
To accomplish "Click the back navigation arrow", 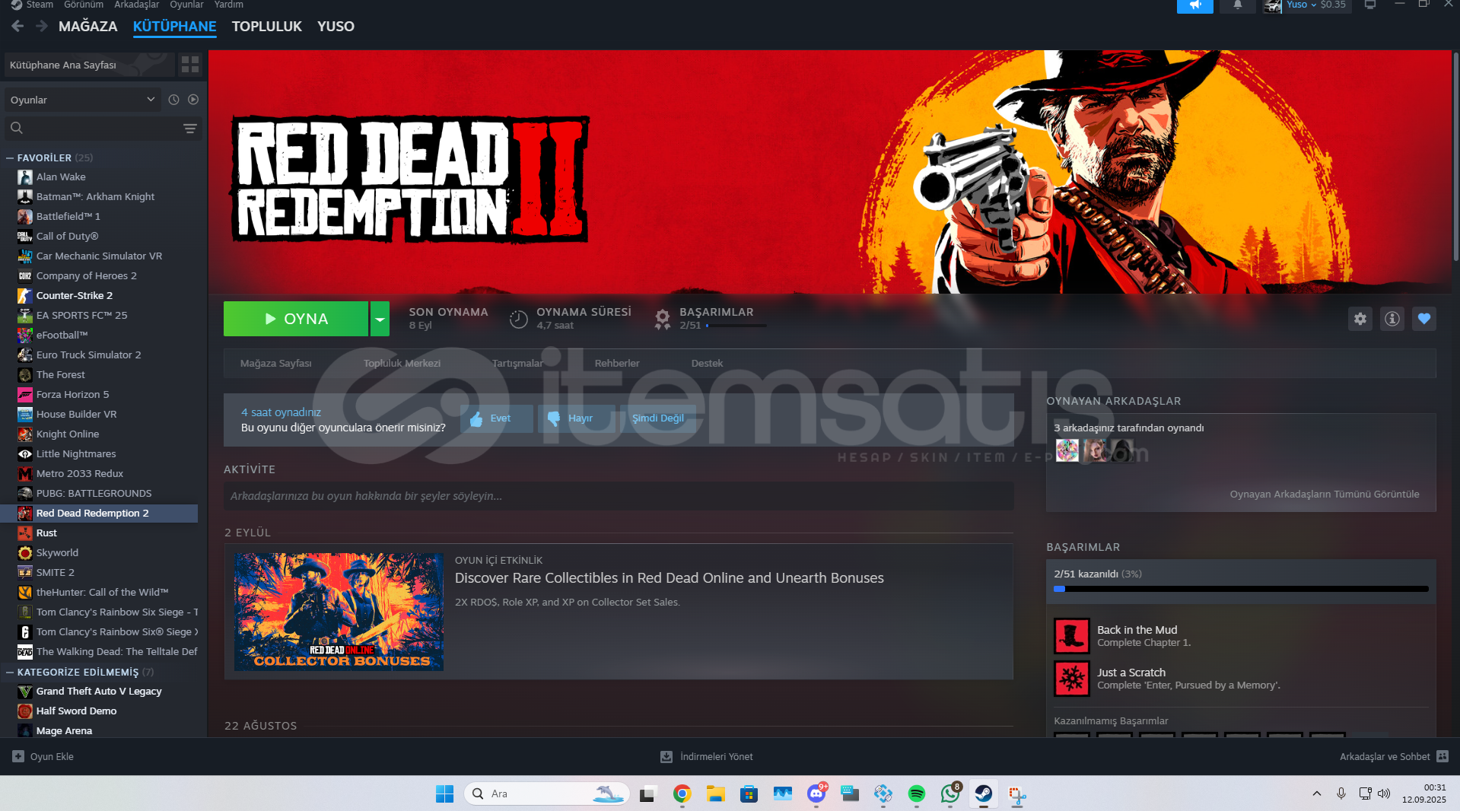I will [17, 26].
